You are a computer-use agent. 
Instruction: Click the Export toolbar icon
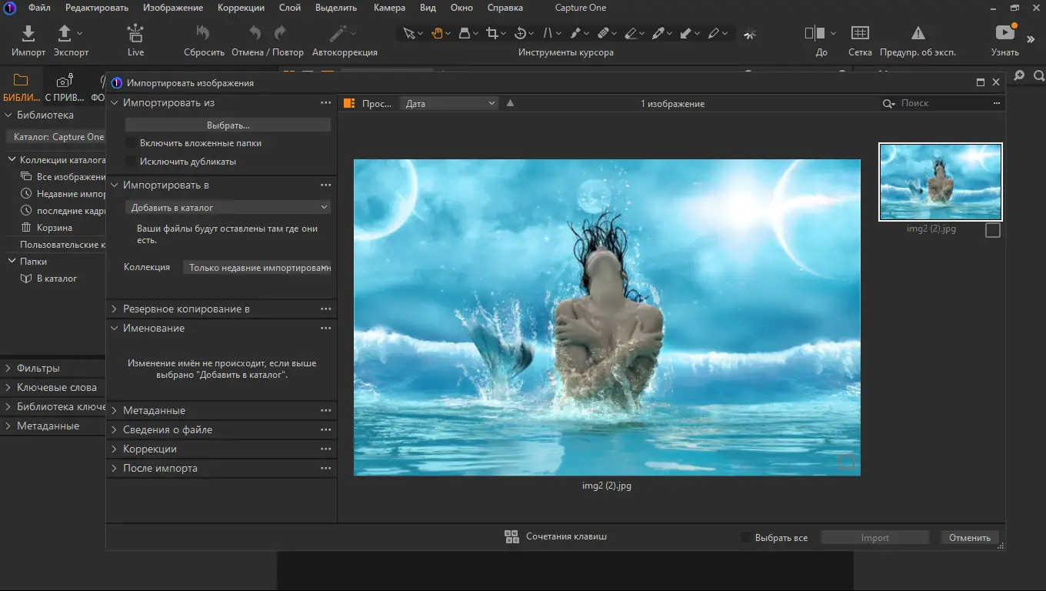[x=65, y=34]
